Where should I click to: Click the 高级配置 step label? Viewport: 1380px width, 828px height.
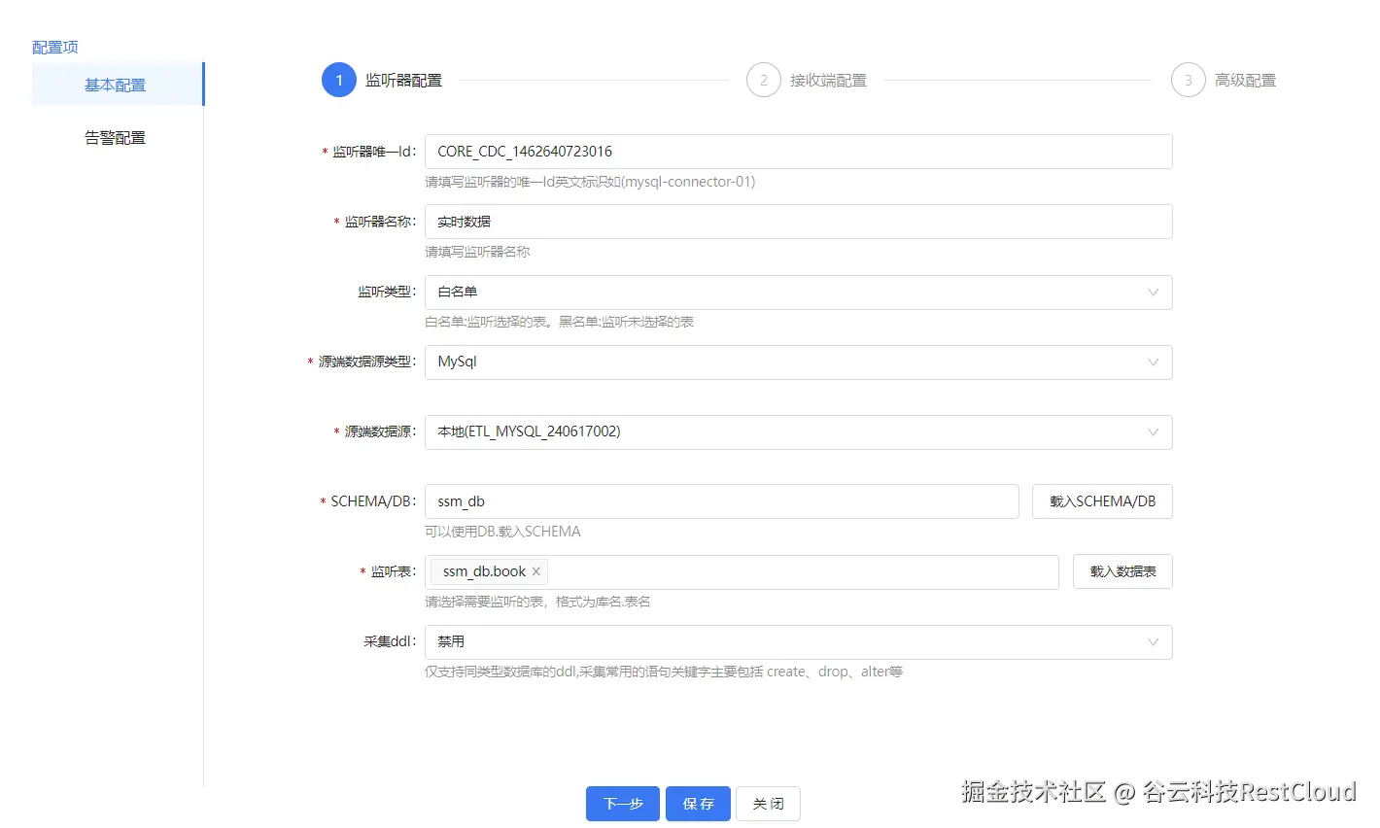tap(1246, 81)
